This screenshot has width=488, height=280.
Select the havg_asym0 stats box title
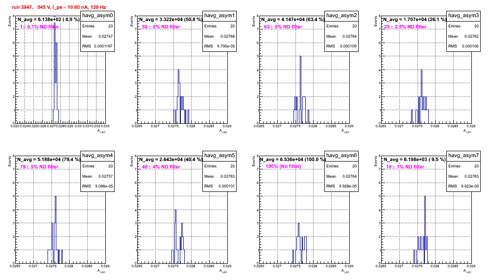pos(98,16)
